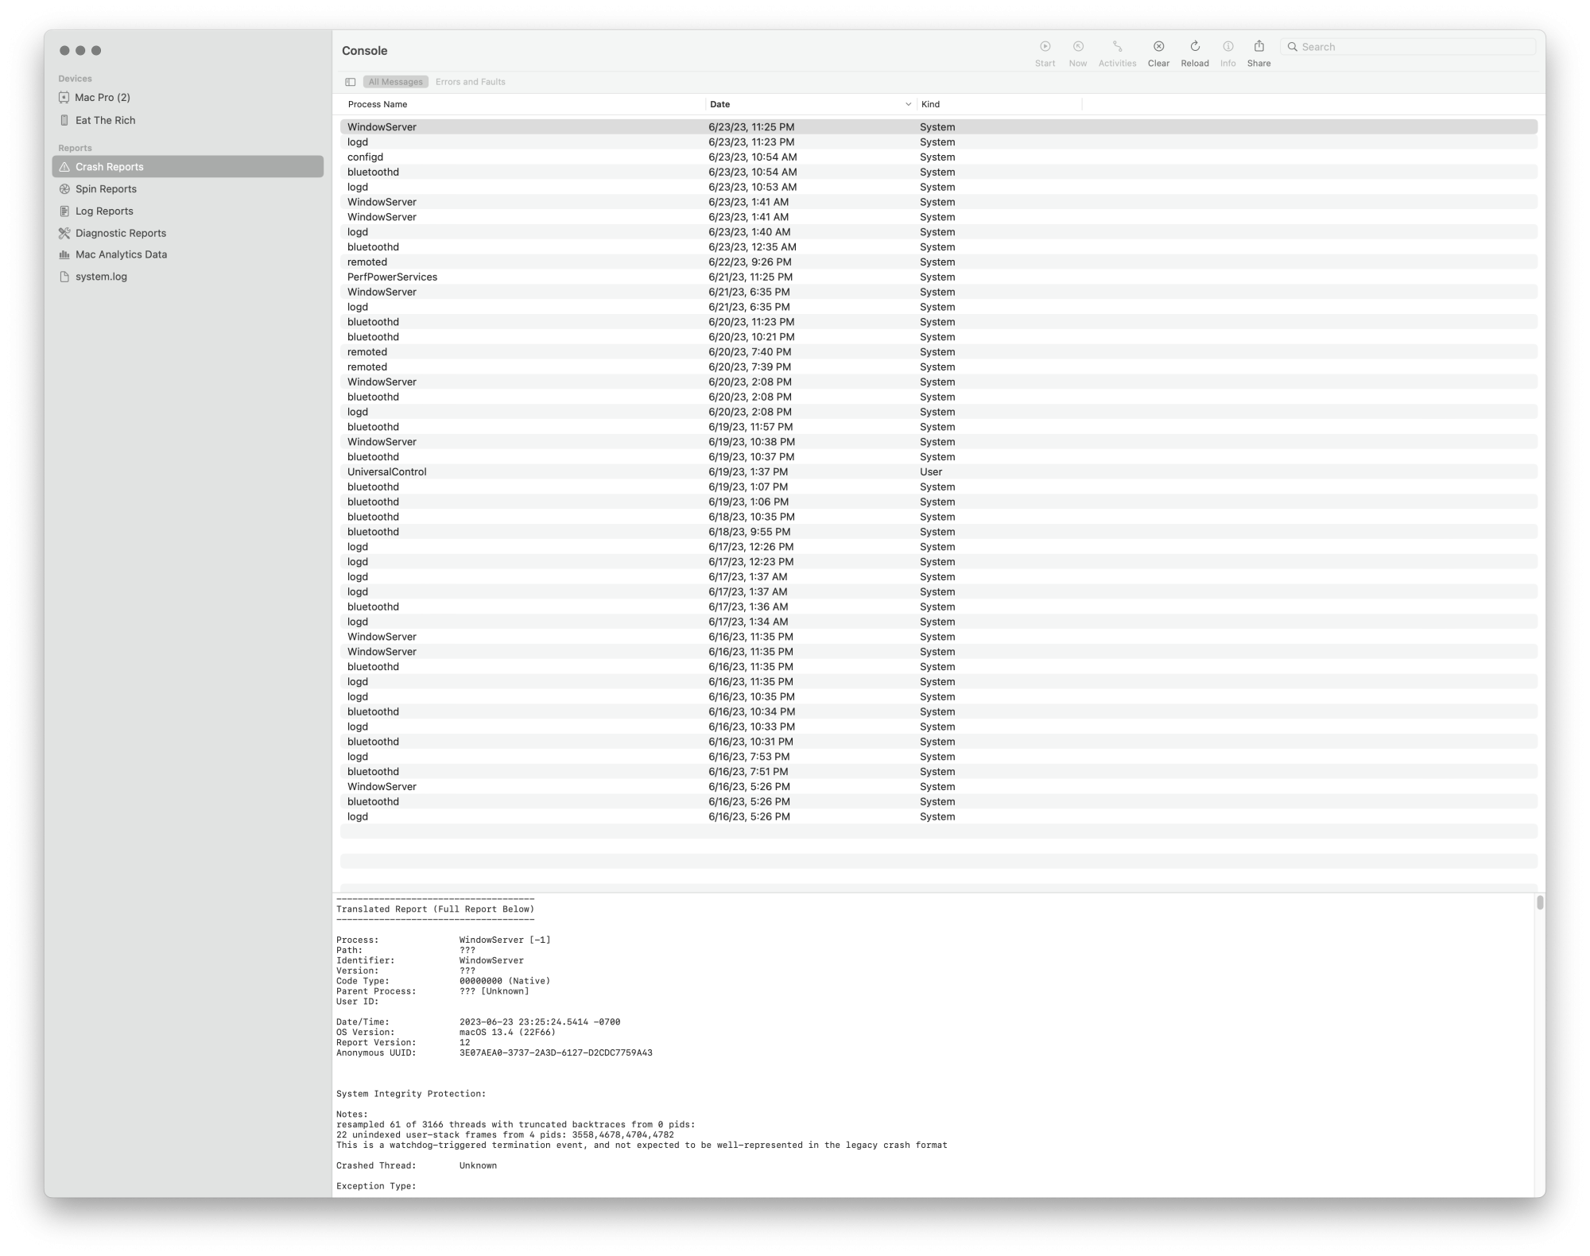Toggle the filter checkbox left of All Messages
This screenshot has width=1590, height=1256.
(x=350, y=81)
